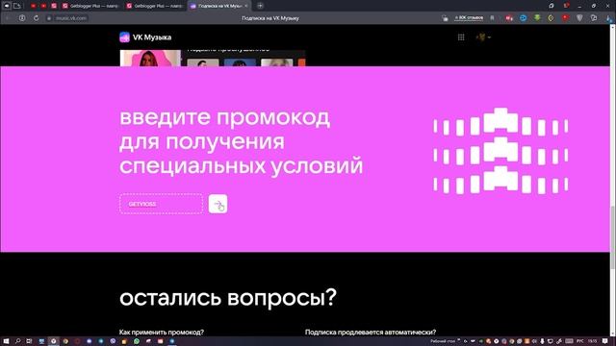Open the VK services grid menu
This screenshot has height=346, width=616.
pyautogui.click(x=461, y=37)
